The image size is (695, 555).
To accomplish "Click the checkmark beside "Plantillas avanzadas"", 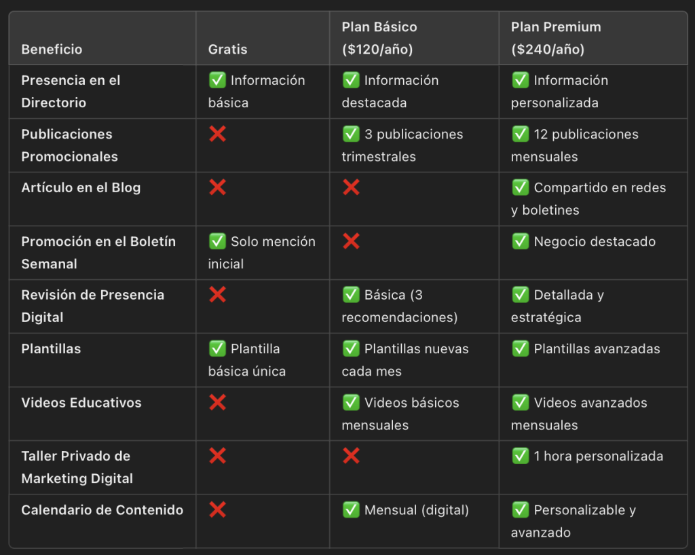I will click(x=520, y=348).
